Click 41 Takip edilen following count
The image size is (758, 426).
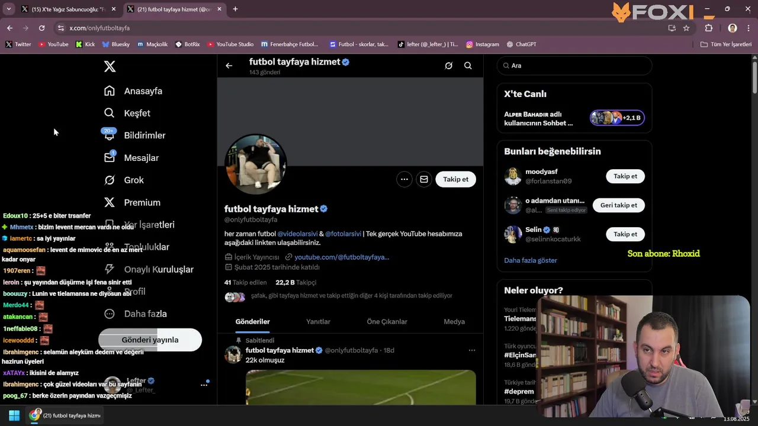[245, 283]
